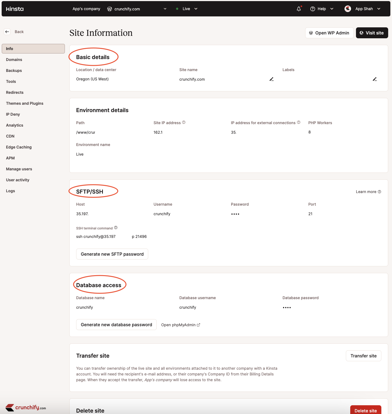Click the Transfer site button
Image resolution: width=392 pixels, height=414 pixels.
point(364,356)
